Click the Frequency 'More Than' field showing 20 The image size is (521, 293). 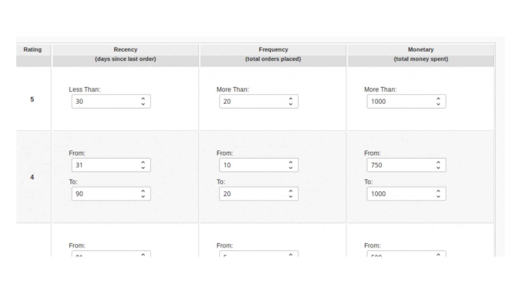pos(253,101)
